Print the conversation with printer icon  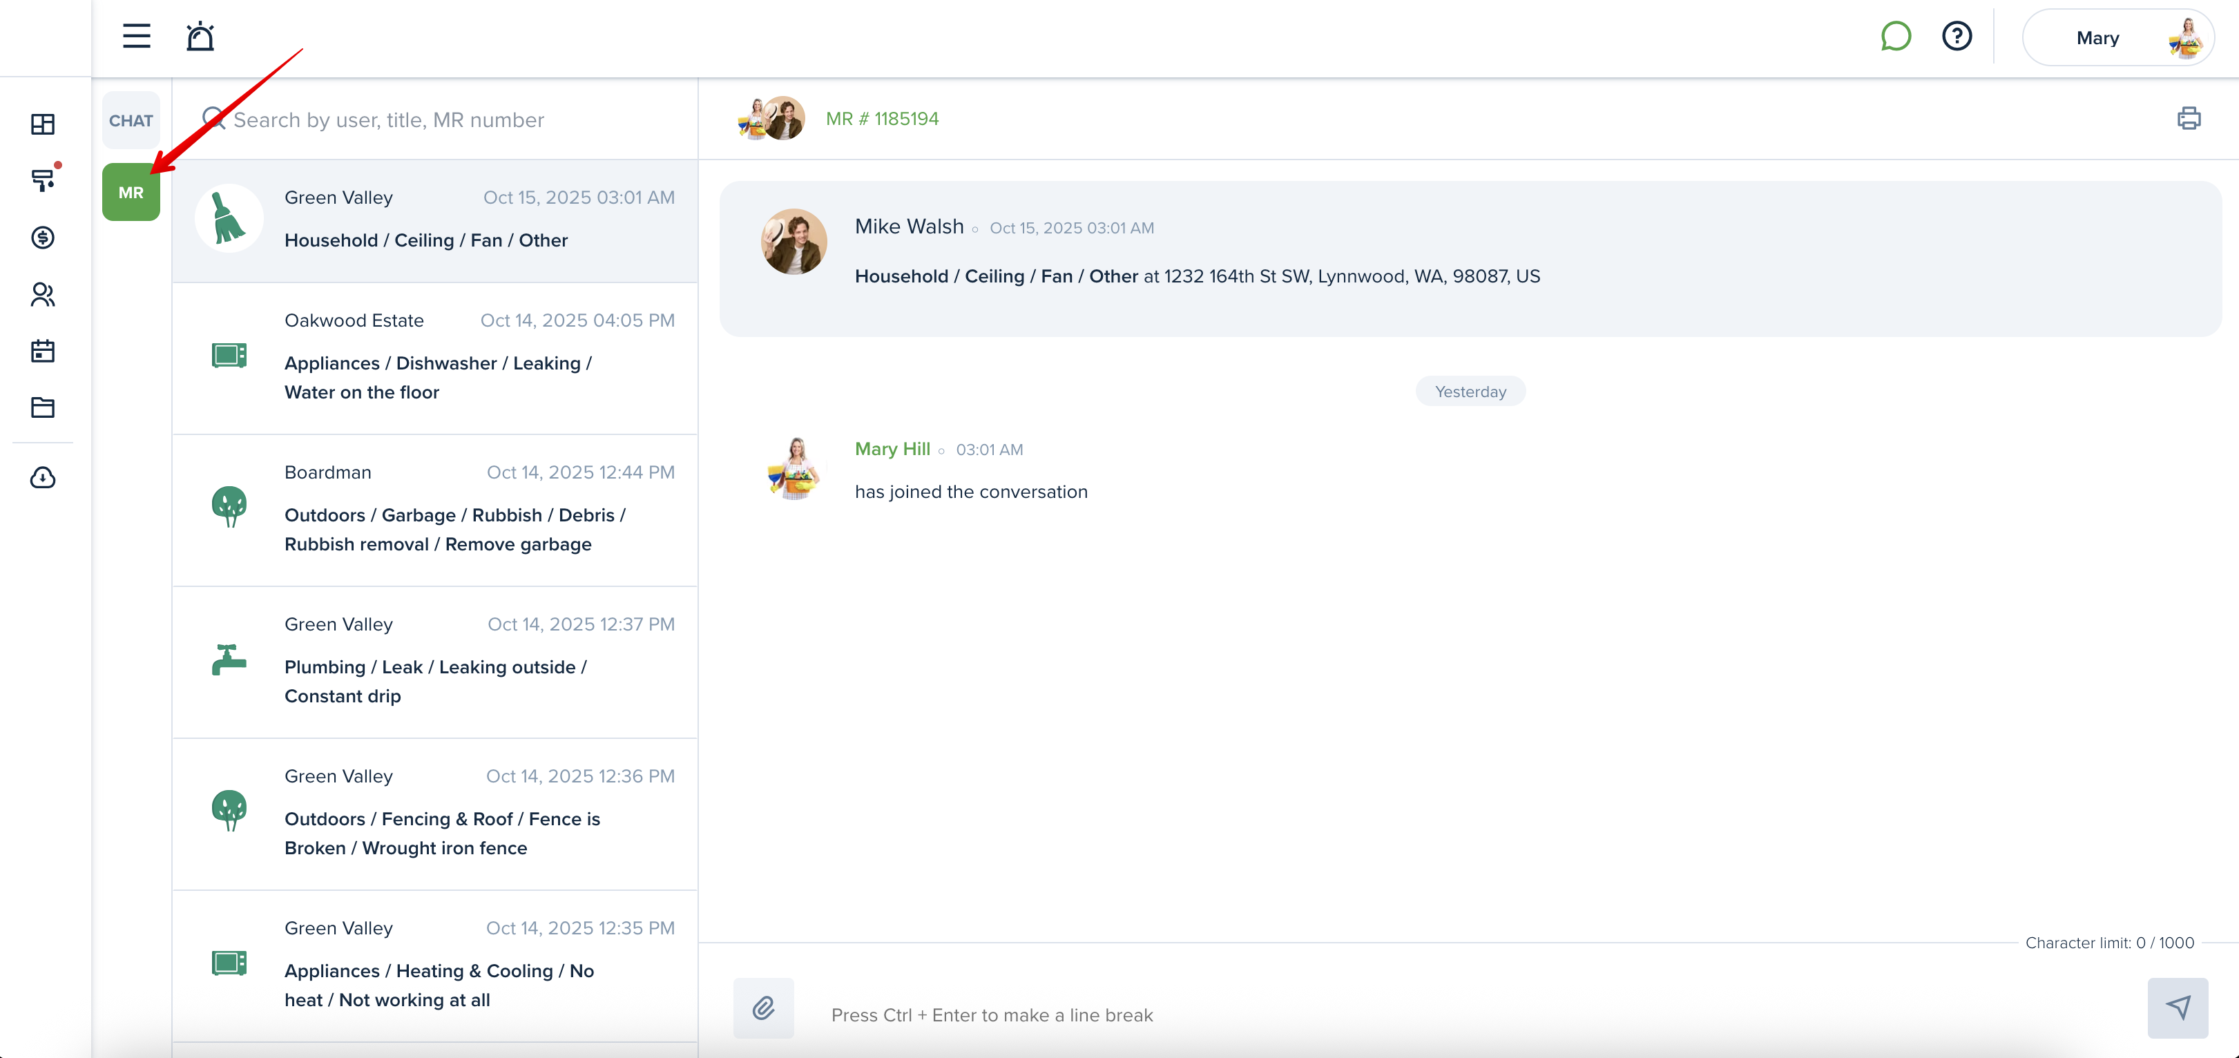pyautogui.click(x=2189, y=118)
